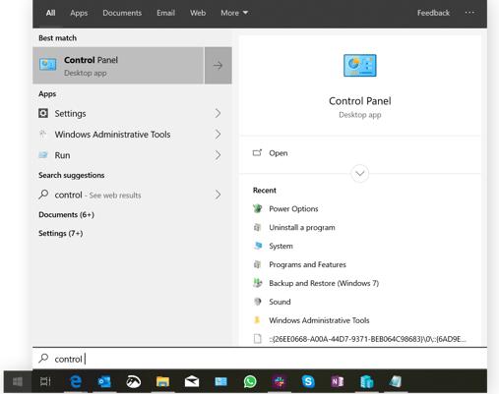Switch to the Apps filter tab

[79, 13]
